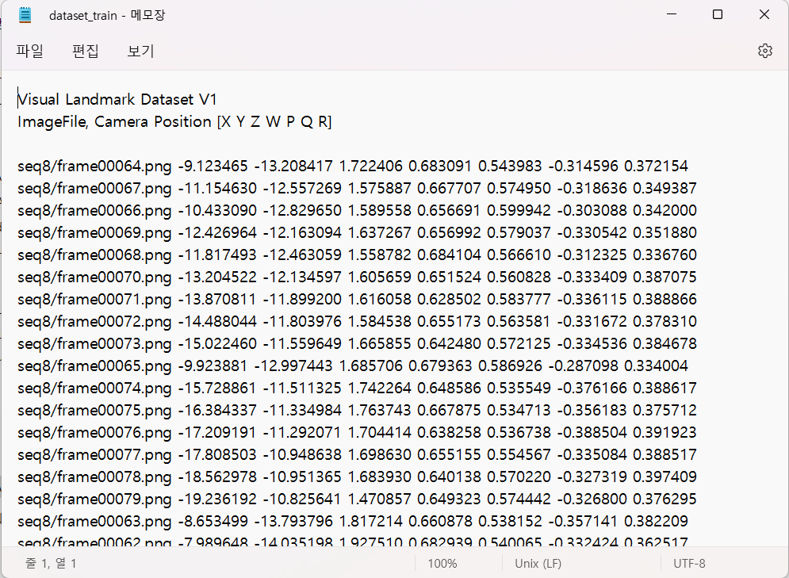The height and width of the screenshot is (578, 789).
Task: Click on seq8/frame00076.png text
Action: click(94, 432)
